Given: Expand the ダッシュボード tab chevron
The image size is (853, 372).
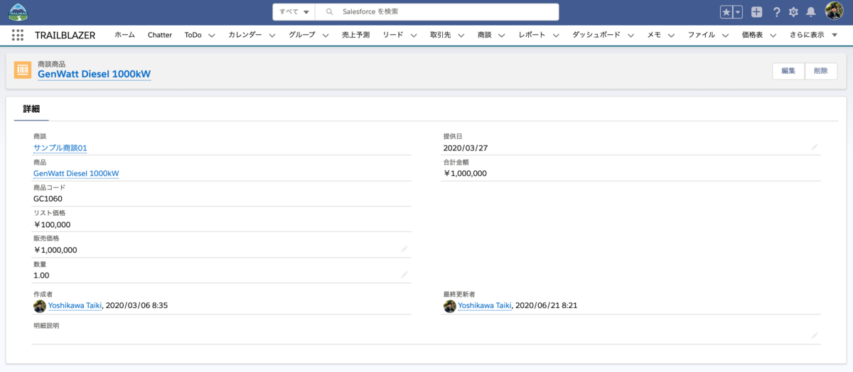Looking at the screenshot, I should pyautogui.click(x=631, y=35).
